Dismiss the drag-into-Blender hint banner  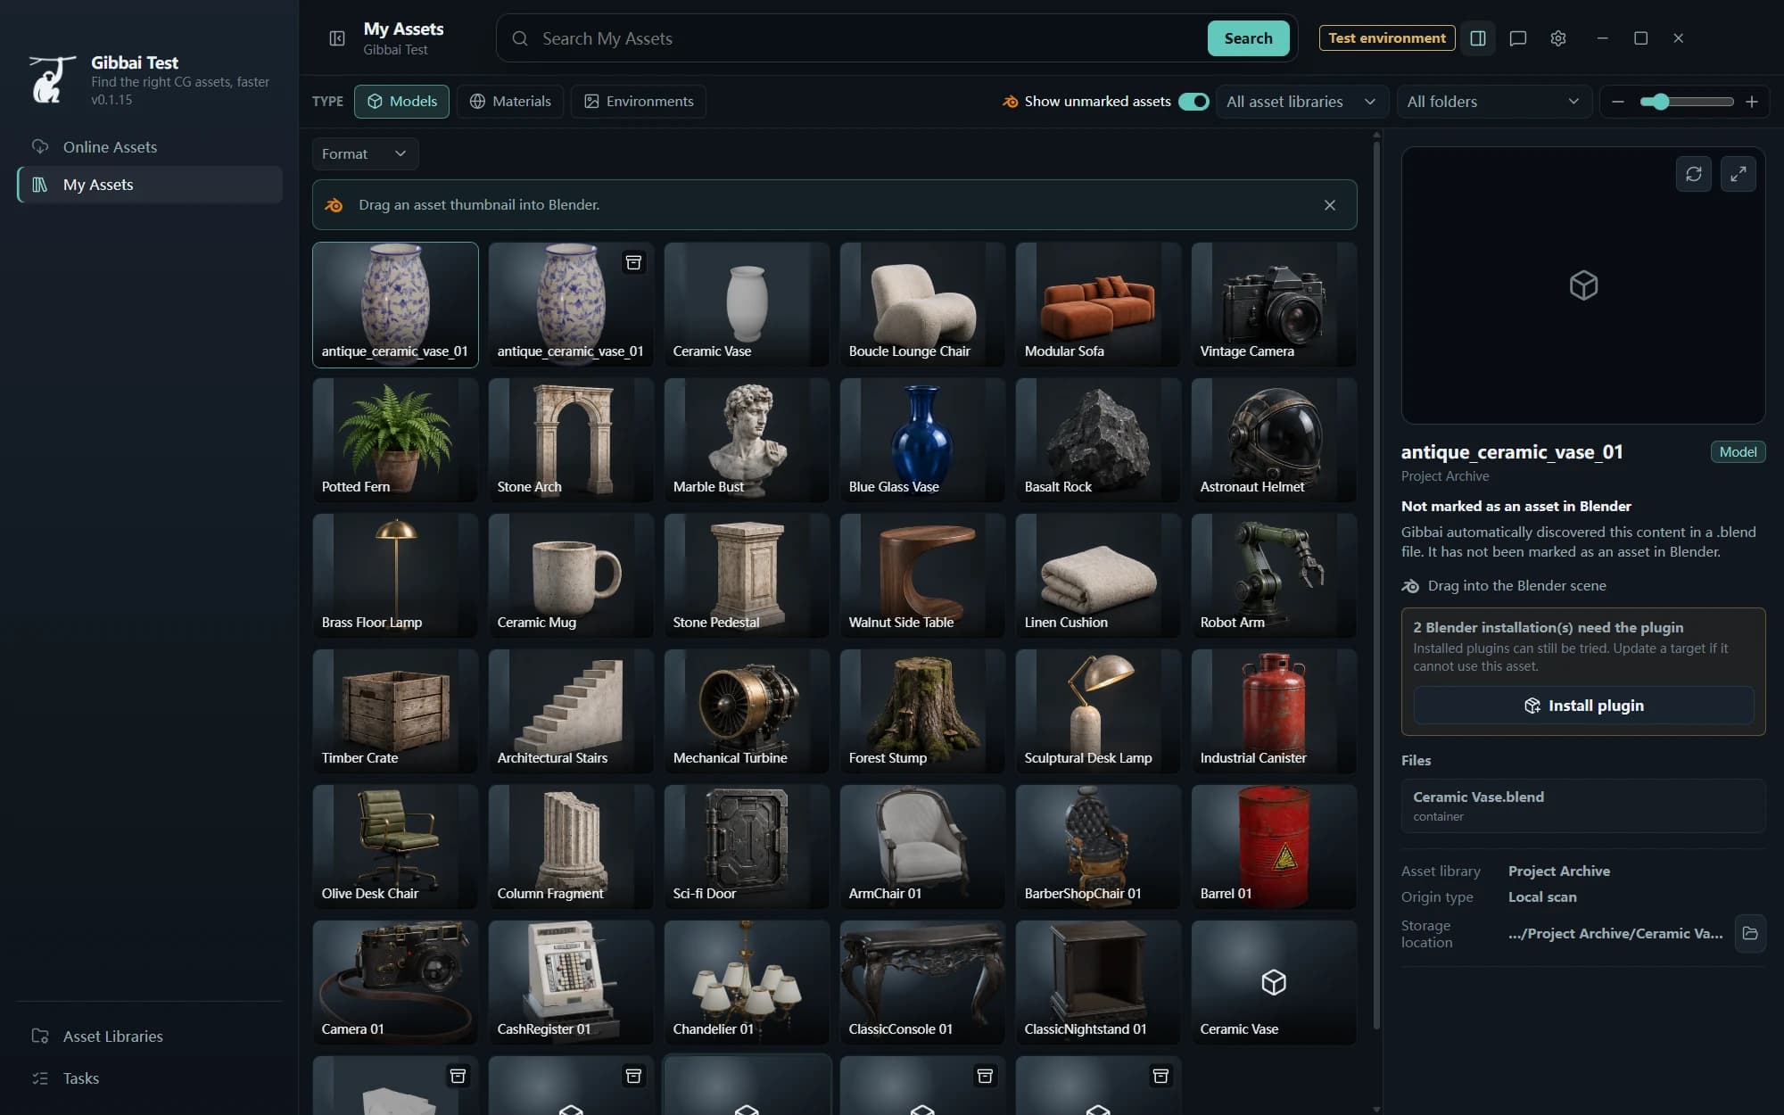1330,205
